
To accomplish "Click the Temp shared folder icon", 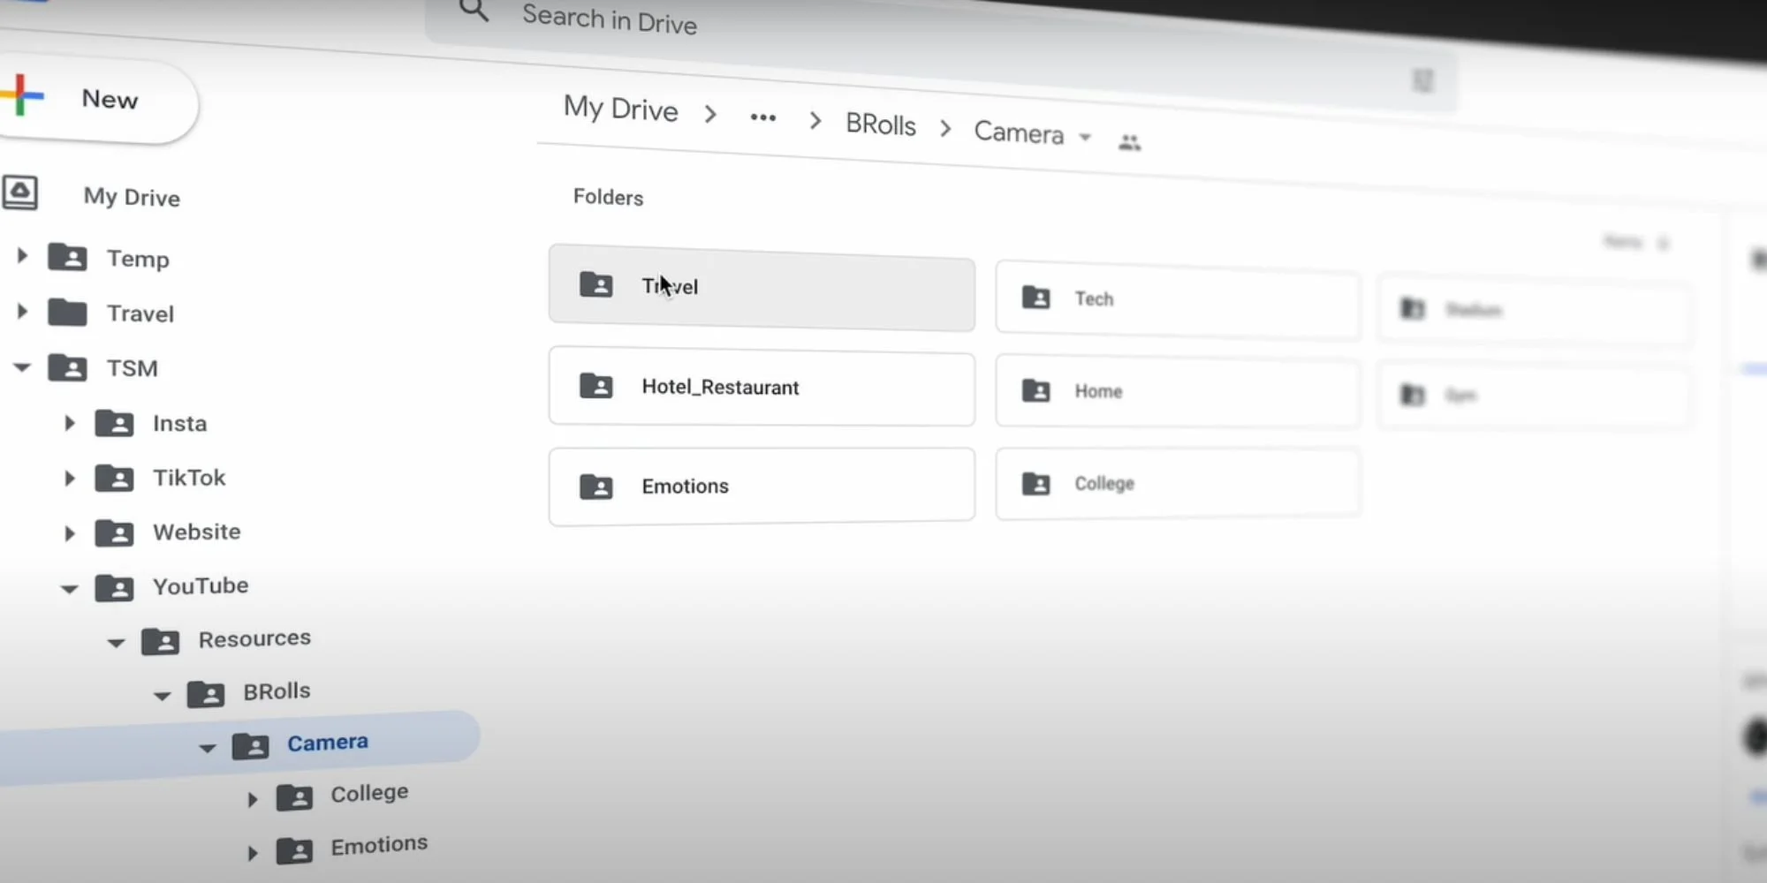I will tap(67, 257).
